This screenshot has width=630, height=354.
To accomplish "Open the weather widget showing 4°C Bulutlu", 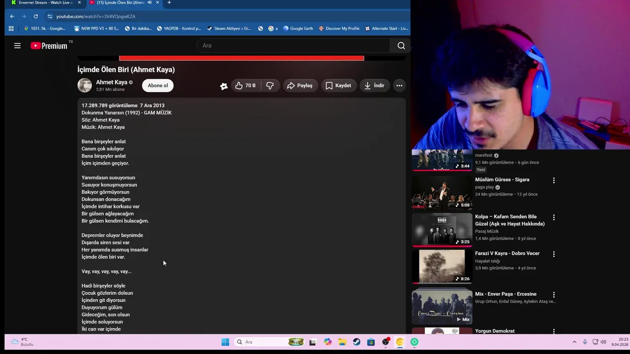I will click(22, 342).
